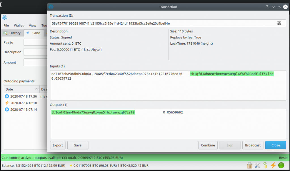Image resolution: width=290 pixels, height=171 pixels.
Task: Shade the Transaction window with down chevron
Action: click(x=273, y=7)
